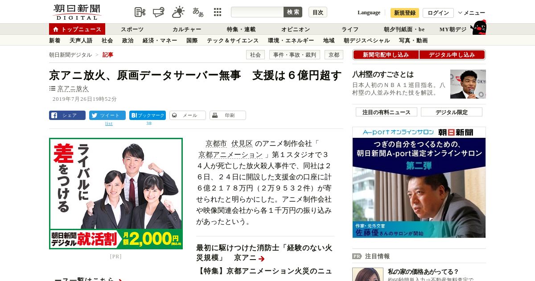Change font size with あぁ icon
The height and width of the screenshot is (281, 535).
[198, 12]
